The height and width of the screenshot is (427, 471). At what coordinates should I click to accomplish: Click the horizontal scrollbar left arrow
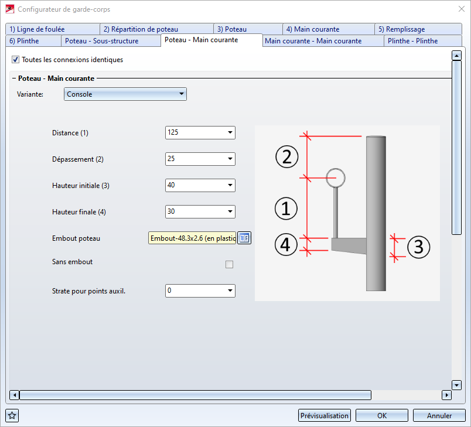pos(15,395)
